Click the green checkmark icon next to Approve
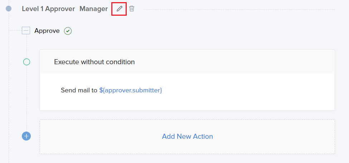This screenshot has width=349, height=163. click(x=68, y=31)
